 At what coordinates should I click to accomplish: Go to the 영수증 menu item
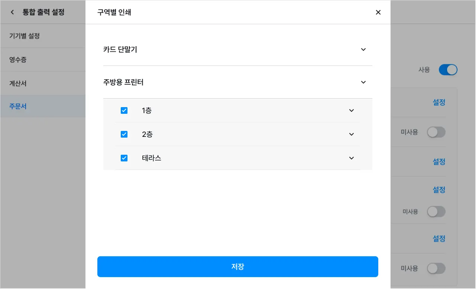click(x=18, y=60)
